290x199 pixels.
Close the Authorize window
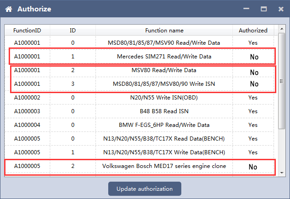click(x=281, y=9)
